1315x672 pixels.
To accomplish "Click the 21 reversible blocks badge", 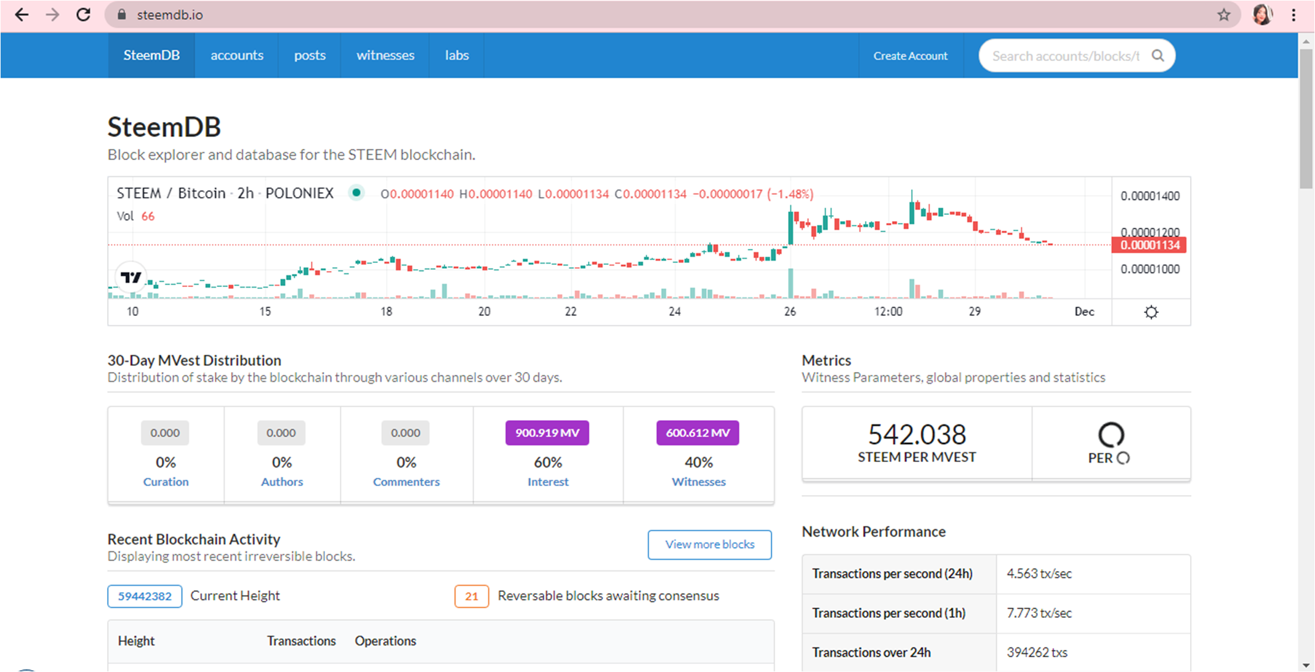I will 472,596.
